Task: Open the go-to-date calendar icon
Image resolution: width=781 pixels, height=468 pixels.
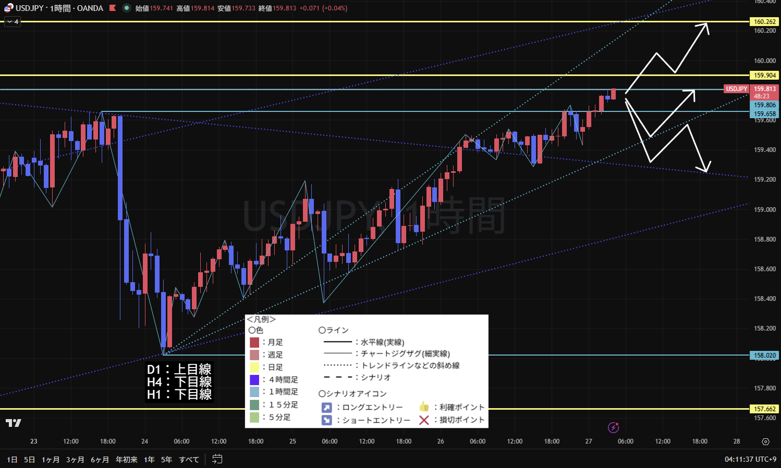Action: click(217, 459)
